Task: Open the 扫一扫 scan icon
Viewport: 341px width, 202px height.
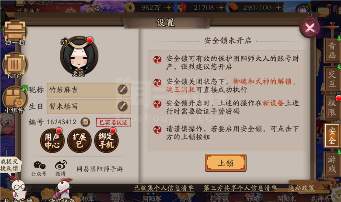Action: click(x=15, y=33)
